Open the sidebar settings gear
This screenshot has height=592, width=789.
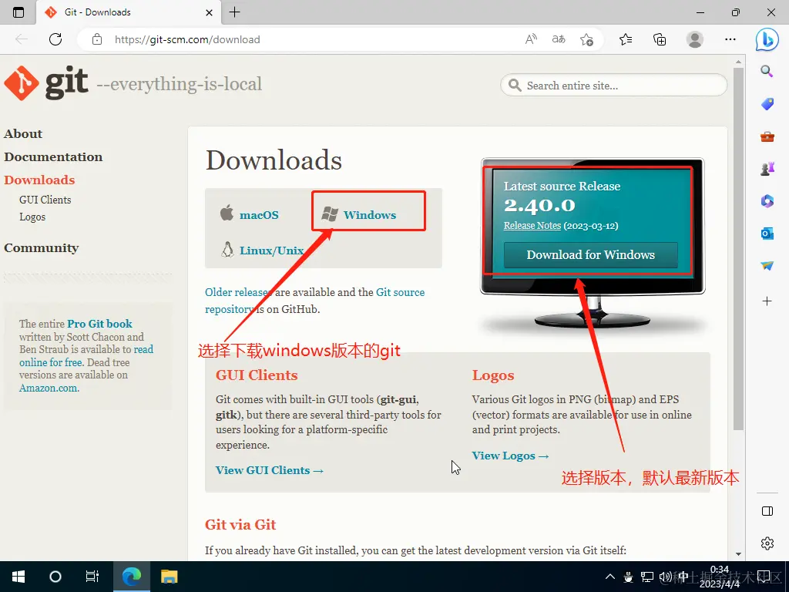click(x=767, y=543)
